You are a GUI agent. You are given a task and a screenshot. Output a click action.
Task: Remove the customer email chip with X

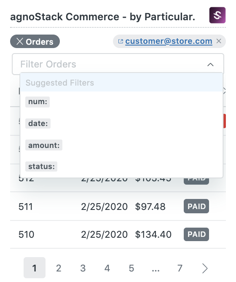(x=219, y=41)
